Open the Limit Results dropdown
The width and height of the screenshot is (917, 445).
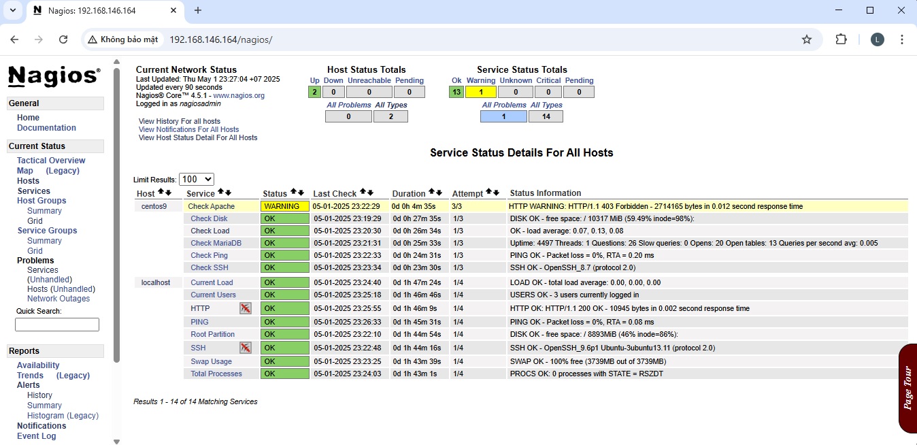pos(196,179)
